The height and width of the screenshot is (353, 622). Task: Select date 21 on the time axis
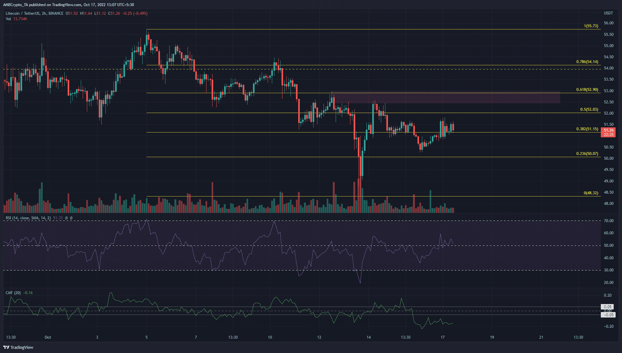coord(542,337)
